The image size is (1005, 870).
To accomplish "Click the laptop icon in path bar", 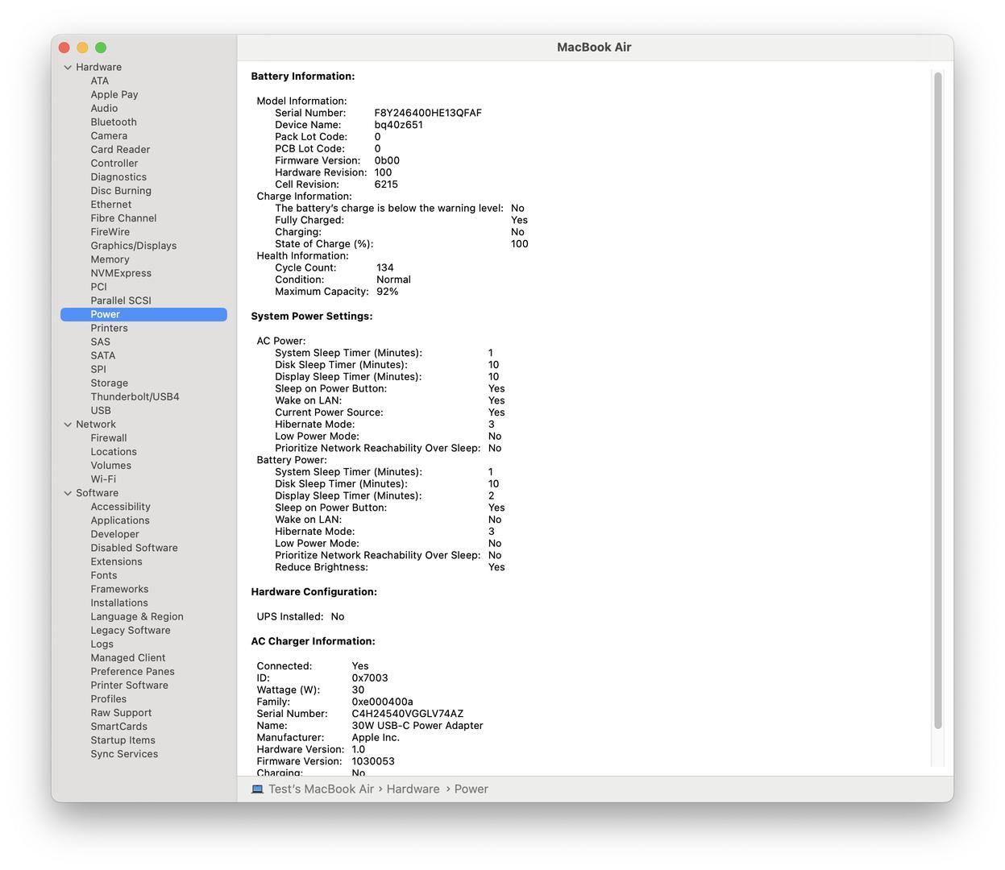I will pos(257,789).
